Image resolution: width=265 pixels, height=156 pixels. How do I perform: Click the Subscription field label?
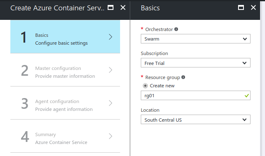[x=154, y=53]
